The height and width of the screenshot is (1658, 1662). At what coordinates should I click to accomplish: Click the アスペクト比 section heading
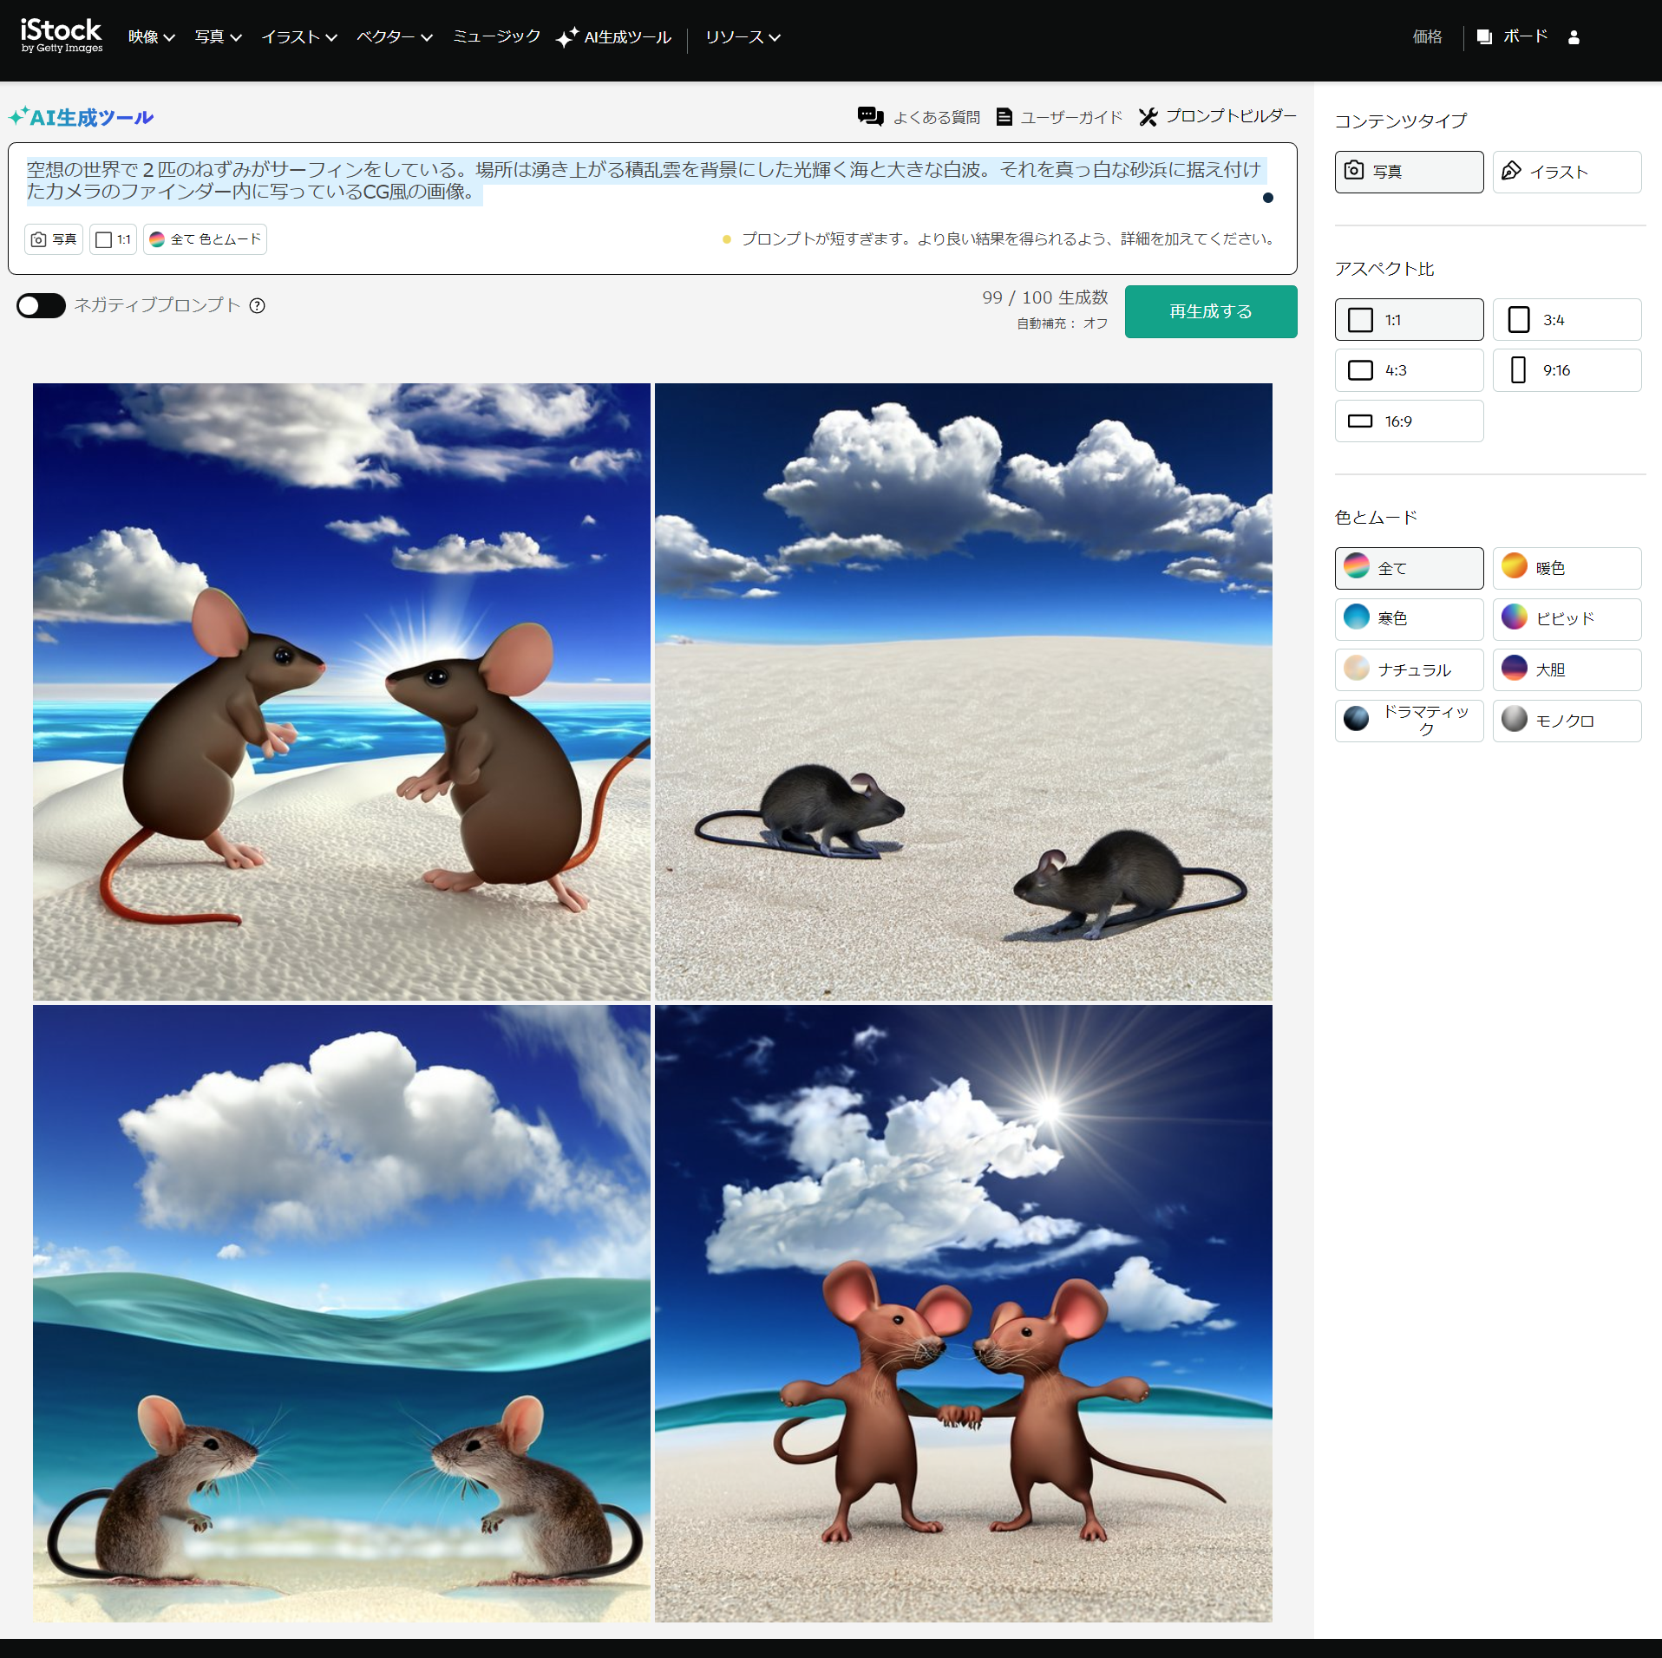[x=1384, y=269]
